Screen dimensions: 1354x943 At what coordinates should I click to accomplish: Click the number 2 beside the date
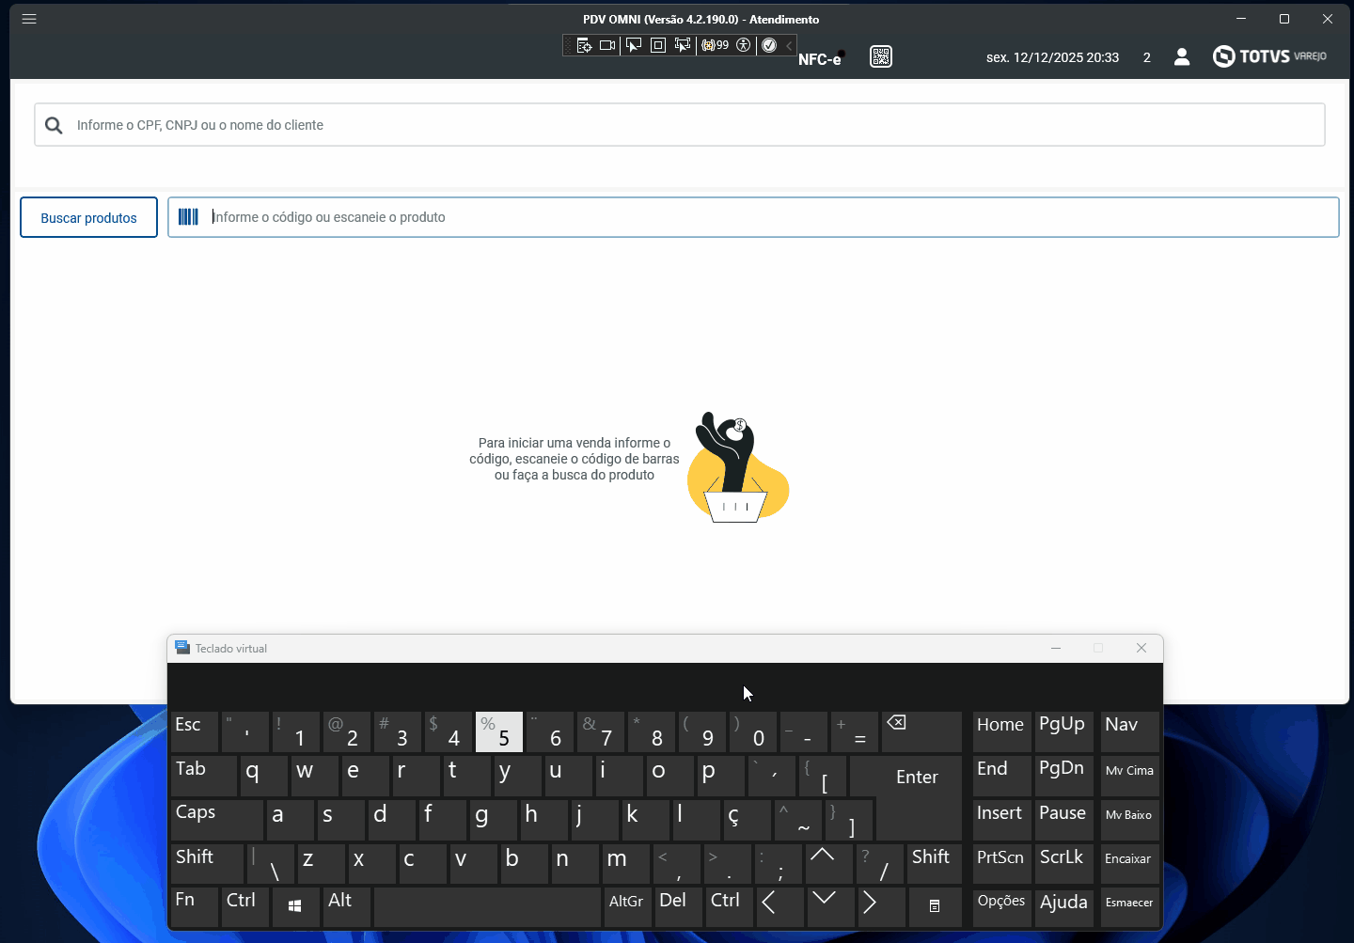pyautogui.click(x=1147, y=57)
